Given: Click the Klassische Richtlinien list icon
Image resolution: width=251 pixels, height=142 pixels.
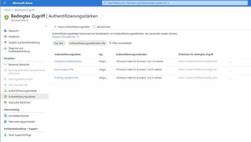Looking at the screenshot, I should tap(5, 102).
